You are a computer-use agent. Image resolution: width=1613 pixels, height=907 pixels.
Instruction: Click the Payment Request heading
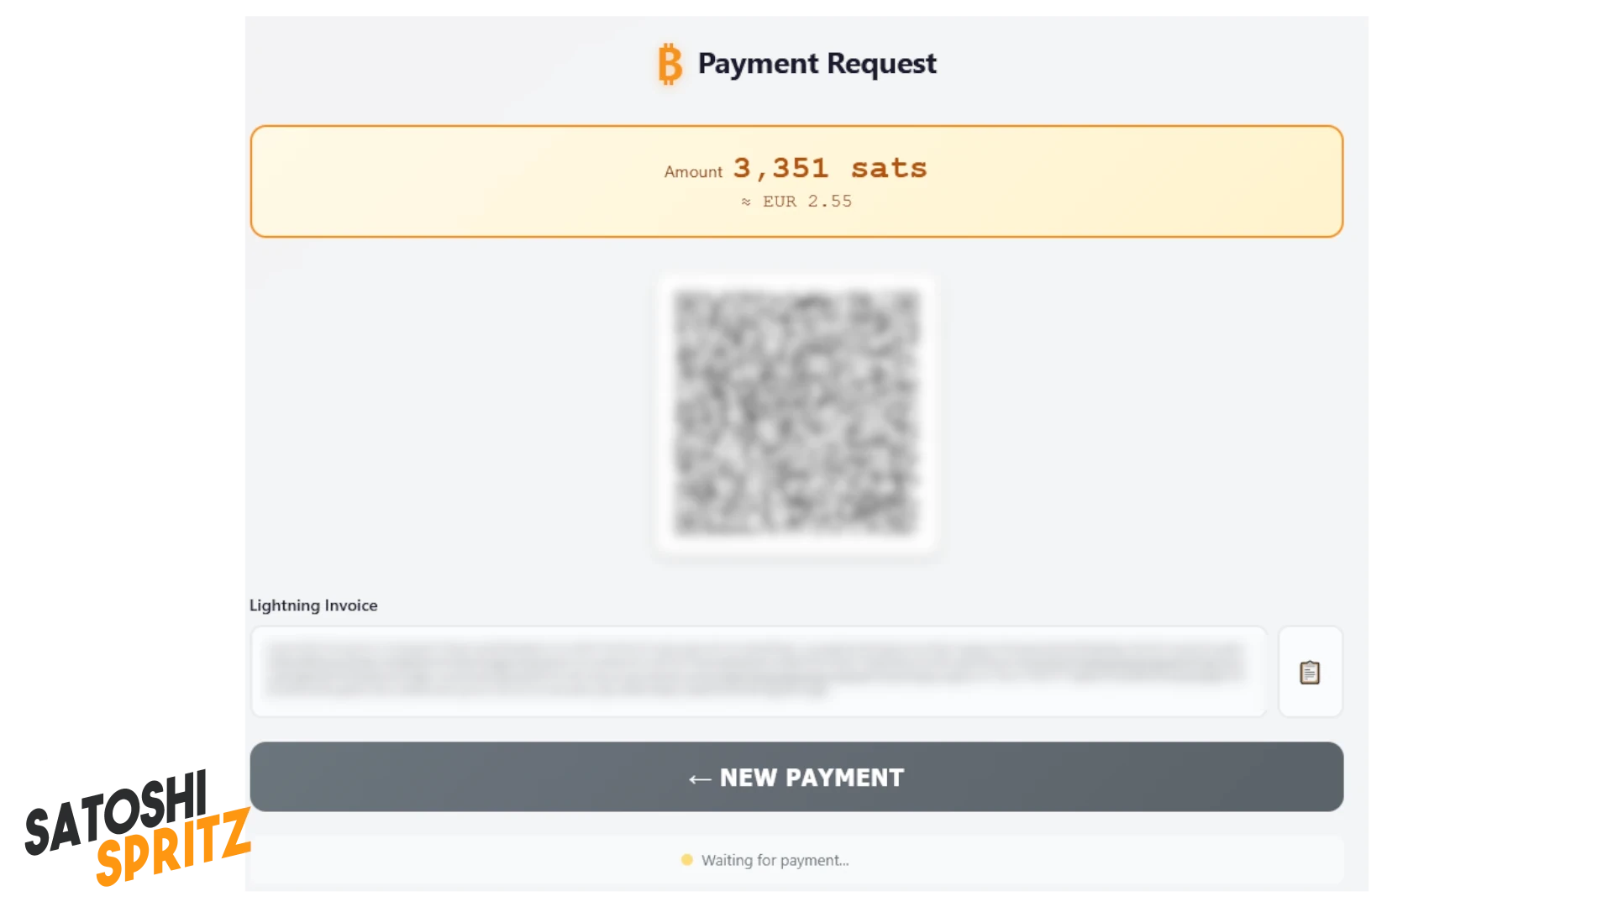pyautogui.click(x=817, y=64)
